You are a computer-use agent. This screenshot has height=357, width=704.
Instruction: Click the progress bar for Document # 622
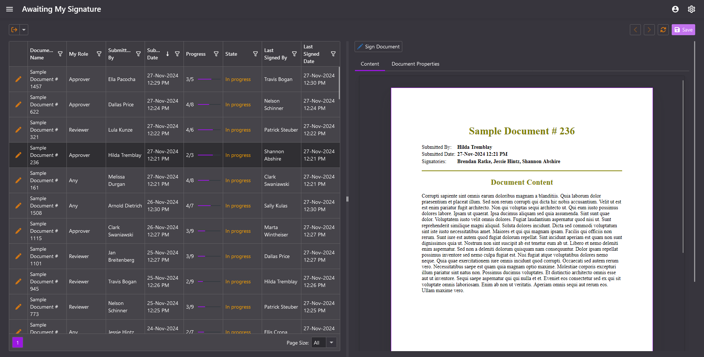[x=209, y=104]
